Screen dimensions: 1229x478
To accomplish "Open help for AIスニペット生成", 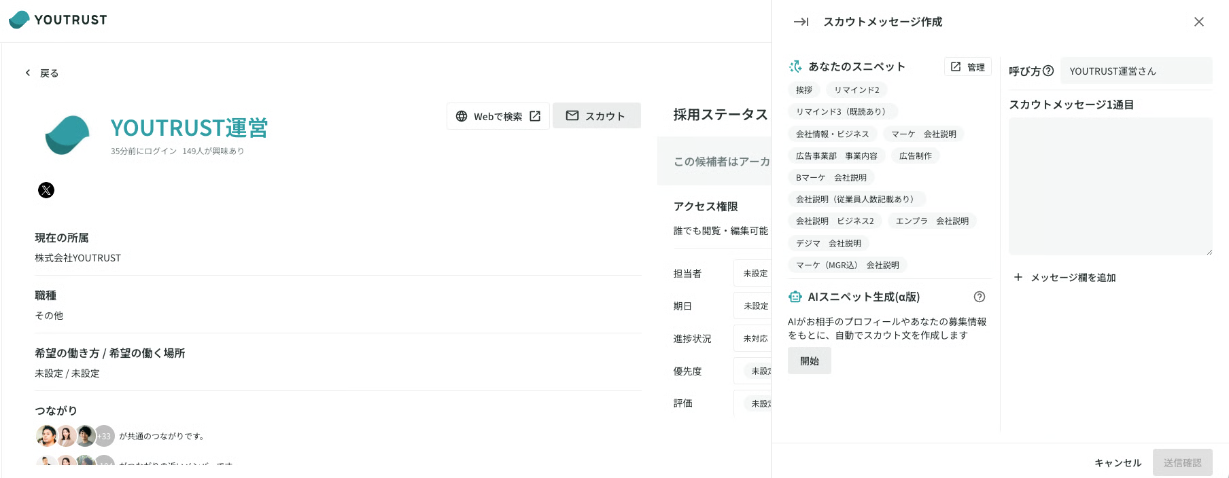I will (x=980, y=297).
